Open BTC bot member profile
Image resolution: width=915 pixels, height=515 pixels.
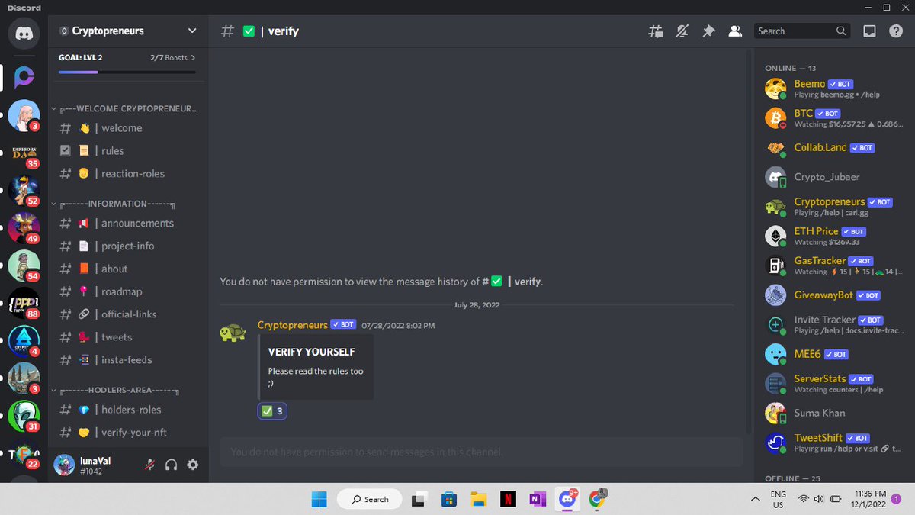(x=834, y=118)
